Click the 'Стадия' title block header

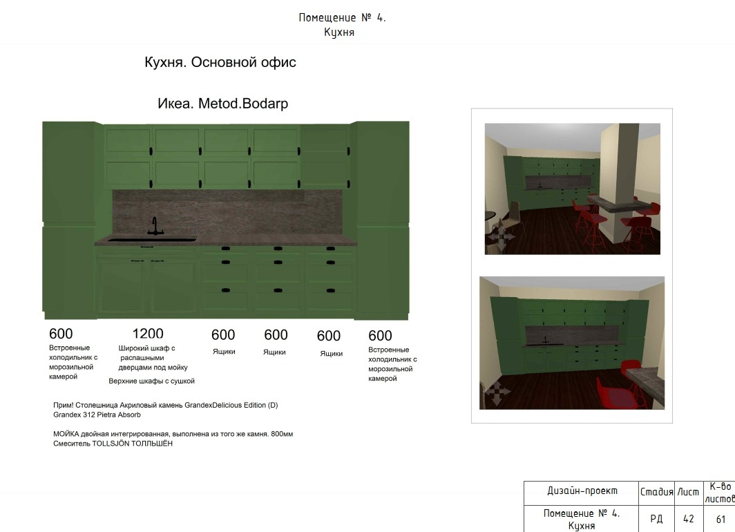[657, 493]
